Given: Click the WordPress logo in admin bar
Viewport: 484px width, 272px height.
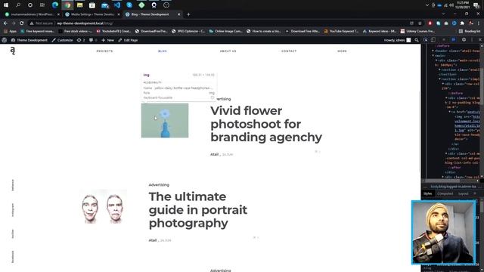Looking at the screenshot, I should [x=5, y=40].
